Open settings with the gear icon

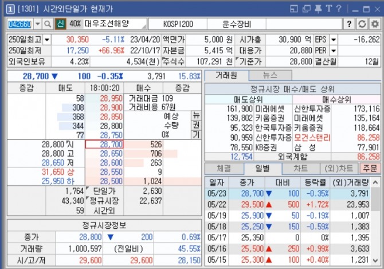coord(375,24)
